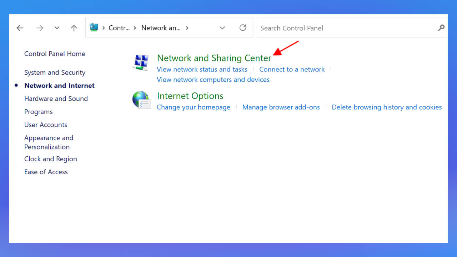Go up one level with Up arrow
The height and width of the screenshot is (257, 457).
tap(74, 28)
